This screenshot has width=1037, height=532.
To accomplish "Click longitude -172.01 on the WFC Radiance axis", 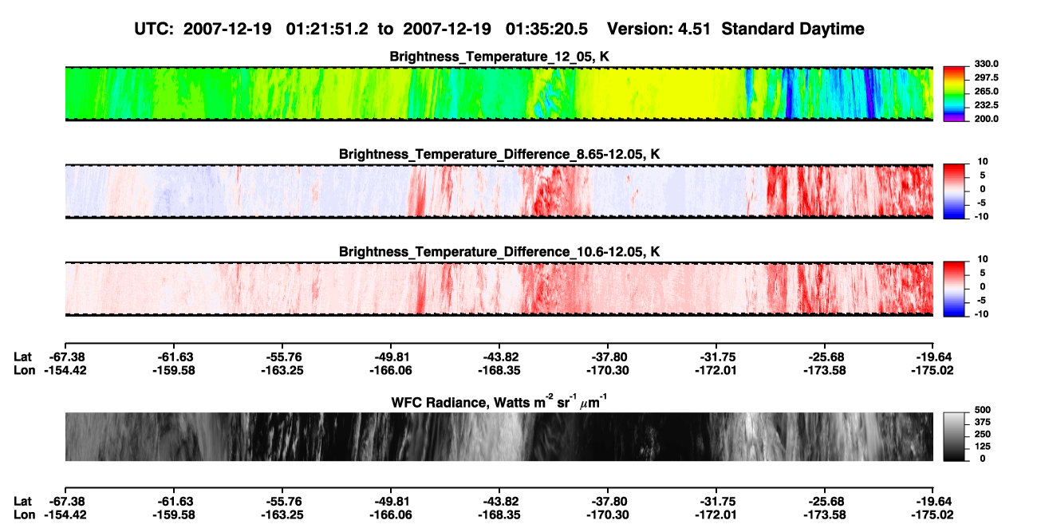I will click(x=716, y=514).
